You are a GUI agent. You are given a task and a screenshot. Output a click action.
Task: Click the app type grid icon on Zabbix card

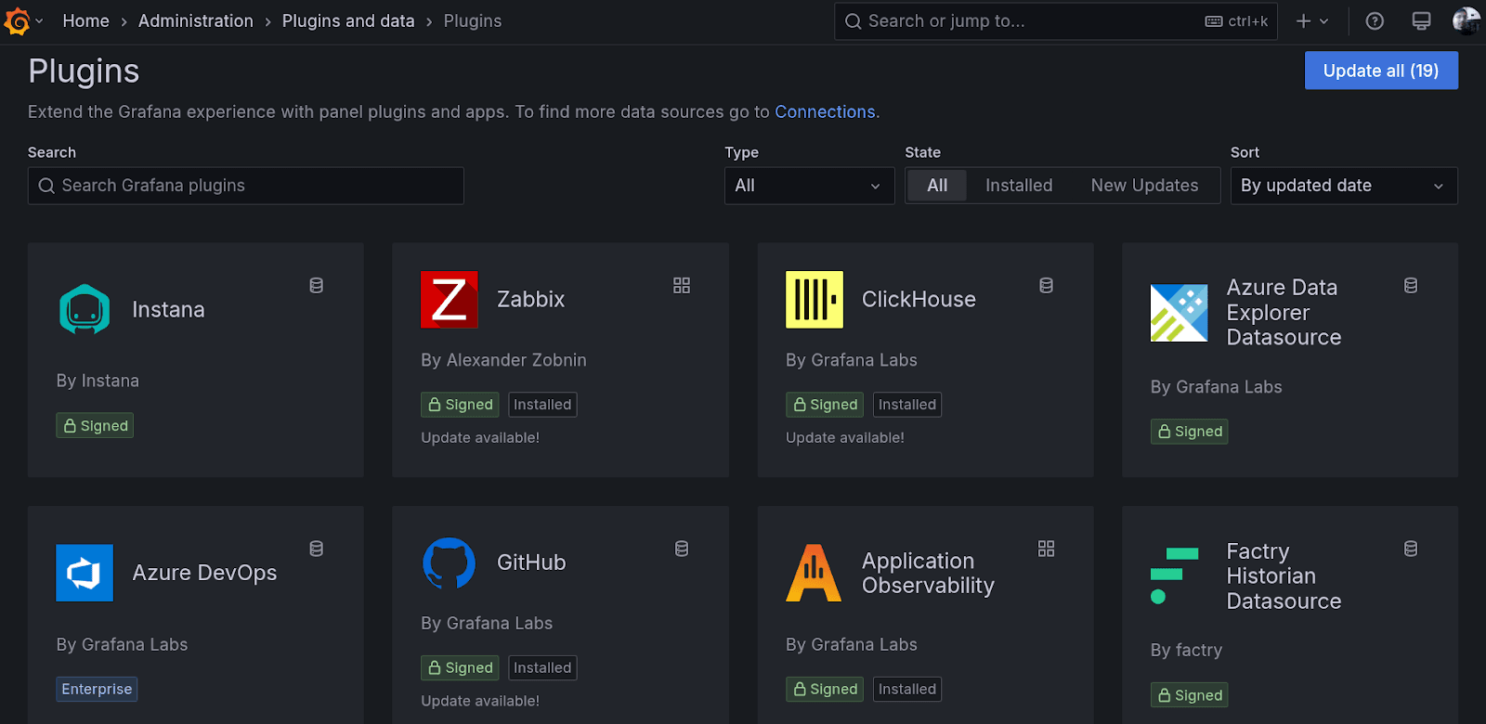(x=682, y=286)
